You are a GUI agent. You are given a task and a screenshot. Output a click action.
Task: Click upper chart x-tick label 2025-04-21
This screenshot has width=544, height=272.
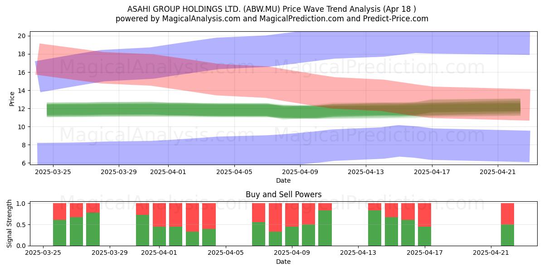pos(498,172)
